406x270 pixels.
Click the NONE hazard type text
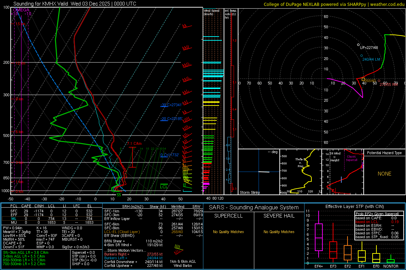pyautogui.click(x=384, y=174)
